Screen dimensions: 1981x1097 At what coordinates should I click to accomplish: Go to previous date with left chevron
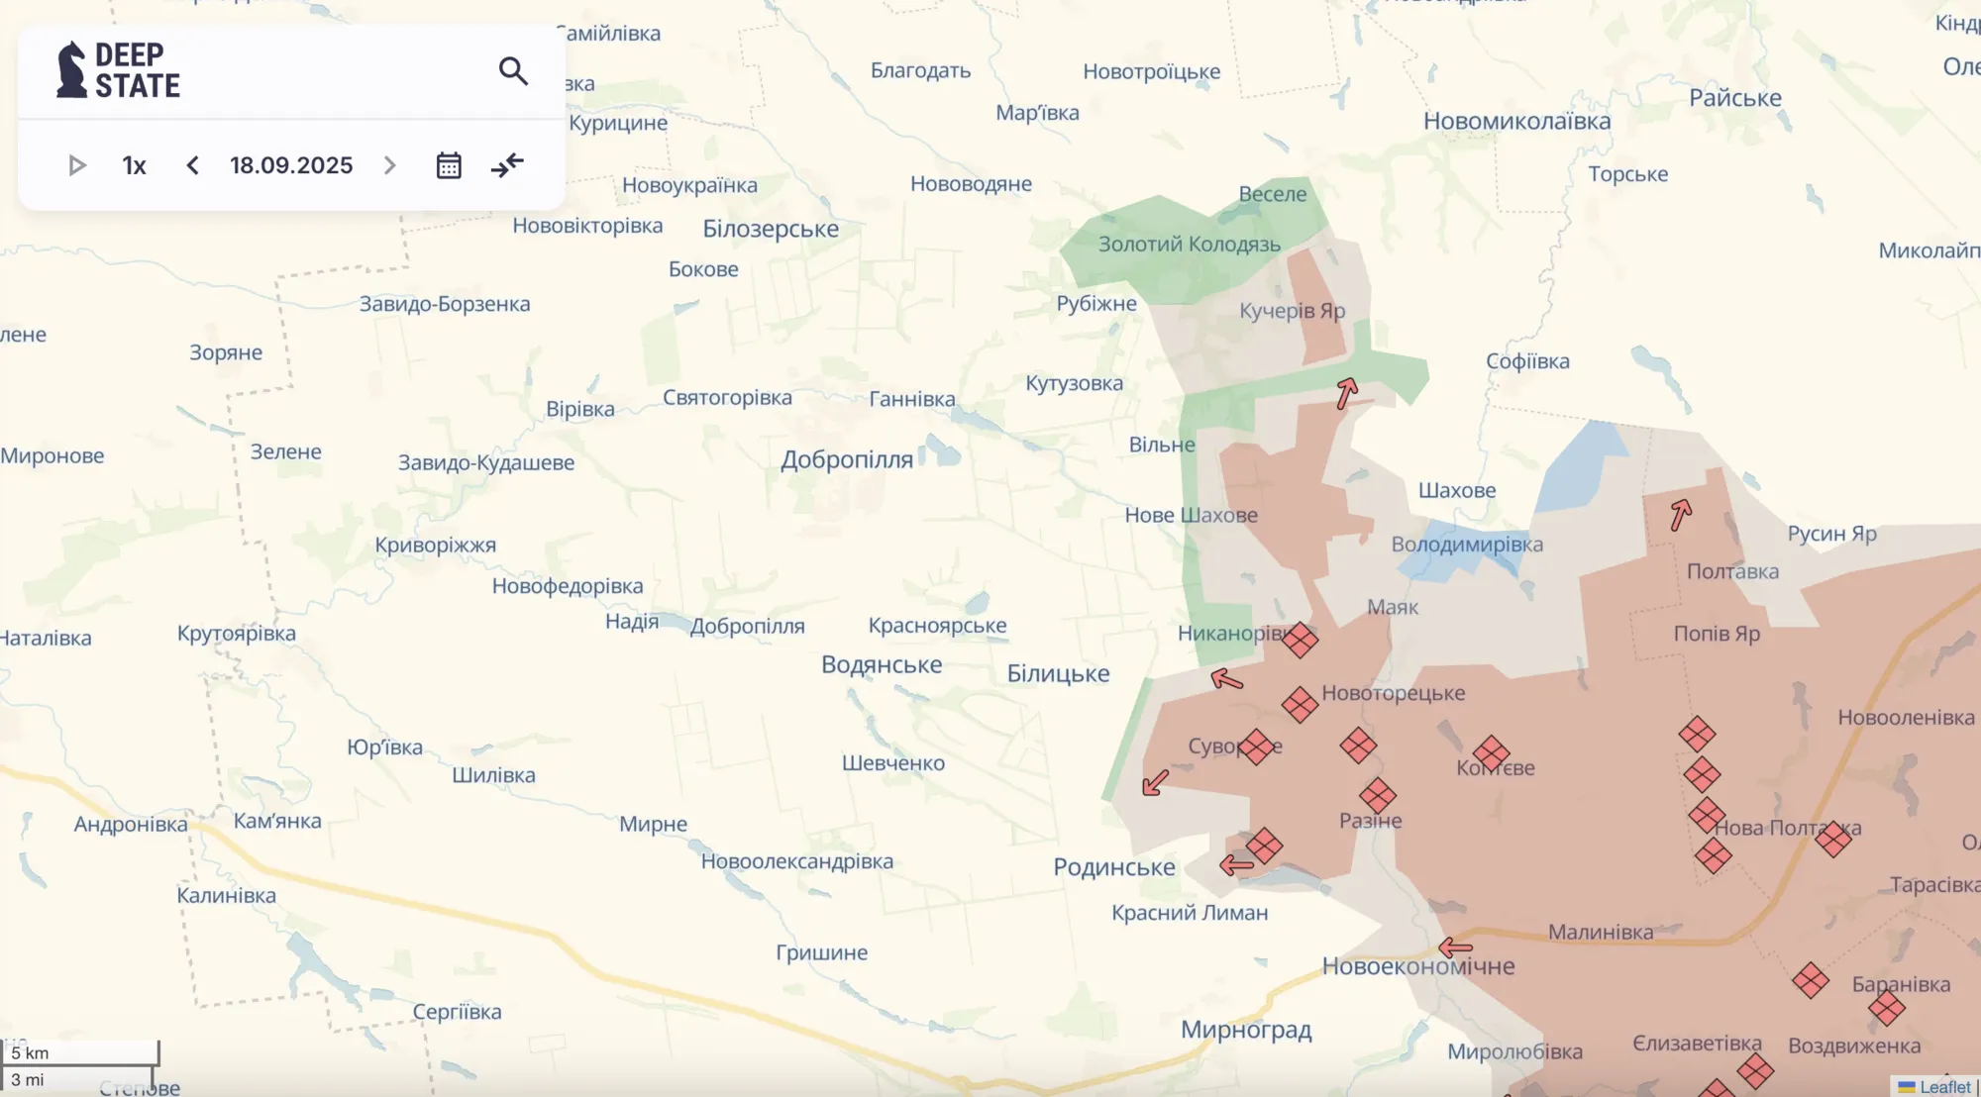[192, 165]
